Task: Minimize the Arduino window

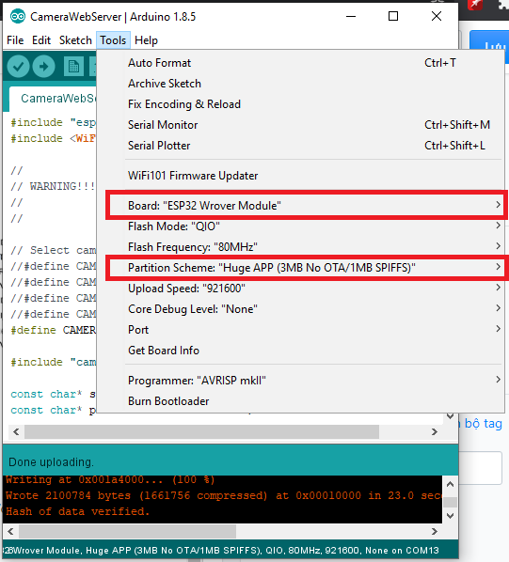Action: tap(351, 17)
